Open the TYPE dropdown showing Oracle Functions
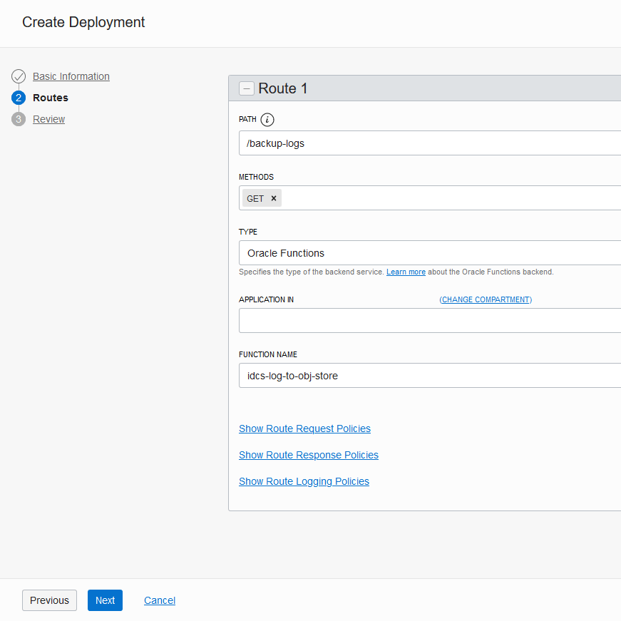This screenshot has width=621, height=621. 428,253
